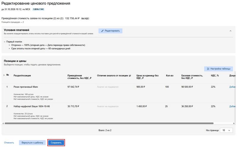
Task: Click НДС 22% in Набор надфилей row
Action: click(213, 106)
